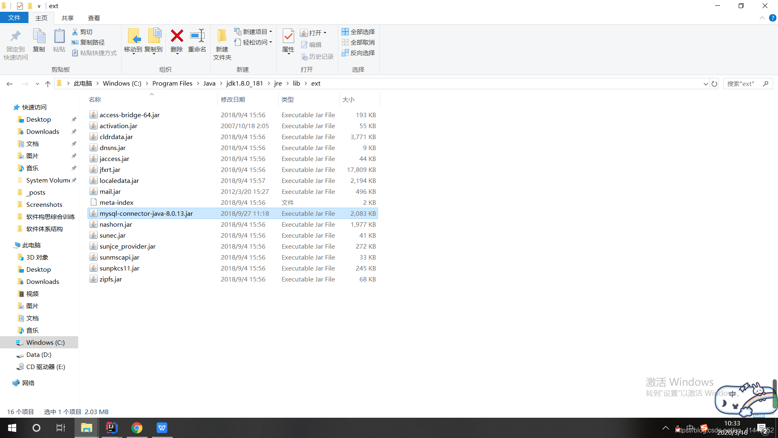Click Select all (全部选择)
Screen dimensions: 778x438
pyautogui.click(x=358, y=32)
